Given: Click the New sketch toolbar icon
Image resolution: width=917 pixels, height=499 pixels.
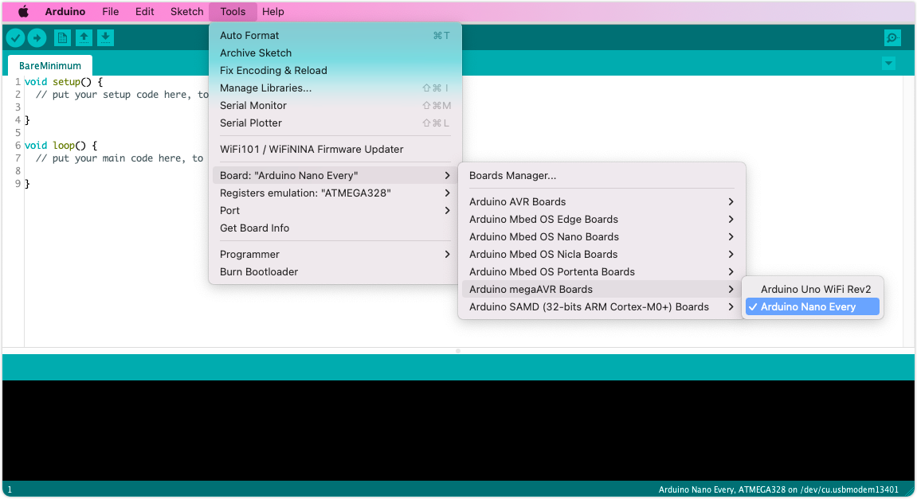Looking at the screenshot, I should coord(62,37).
